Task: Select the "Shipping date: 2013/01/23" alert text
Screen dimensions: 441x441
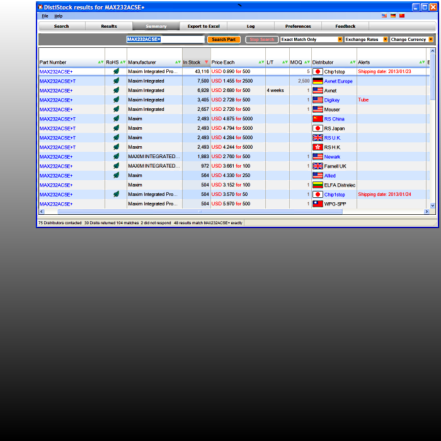Action: (384, 71)
